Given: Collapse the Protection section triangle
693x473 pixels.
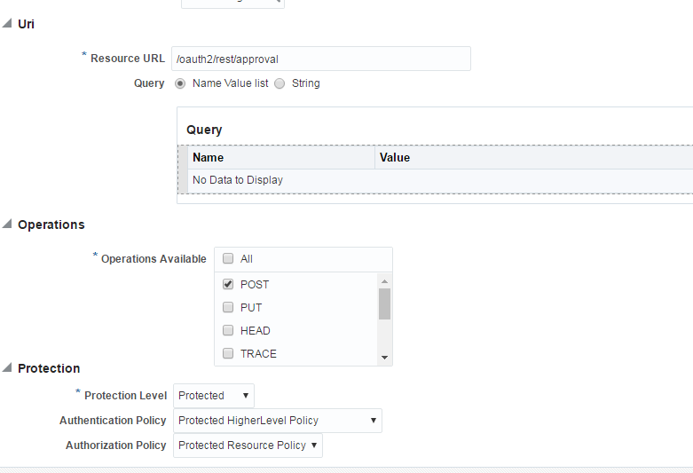Looking at the screenshot, I should coord(7,367).
